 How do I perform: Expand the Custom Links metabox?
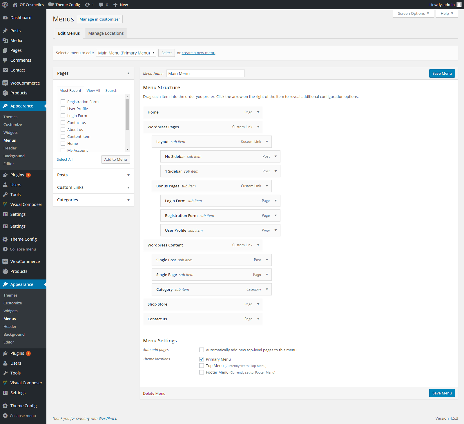(x=128, y=187)
